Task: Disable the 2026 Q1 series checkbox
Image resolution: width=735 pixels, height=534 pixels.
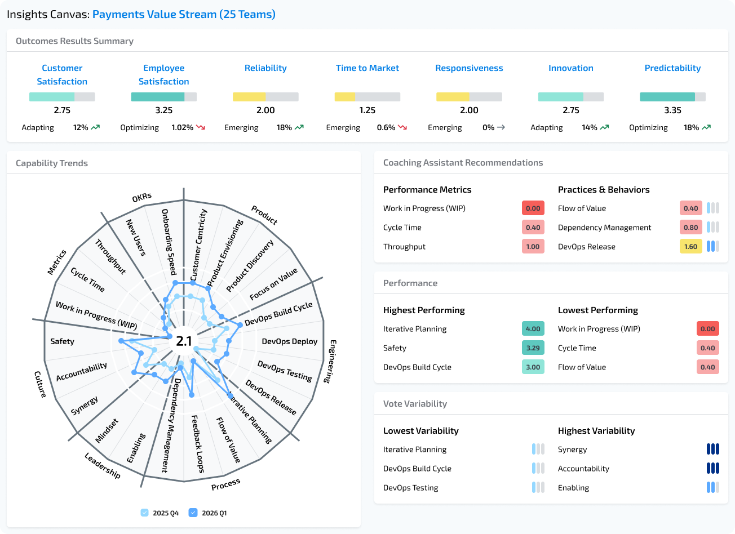Action: (193, 513)
